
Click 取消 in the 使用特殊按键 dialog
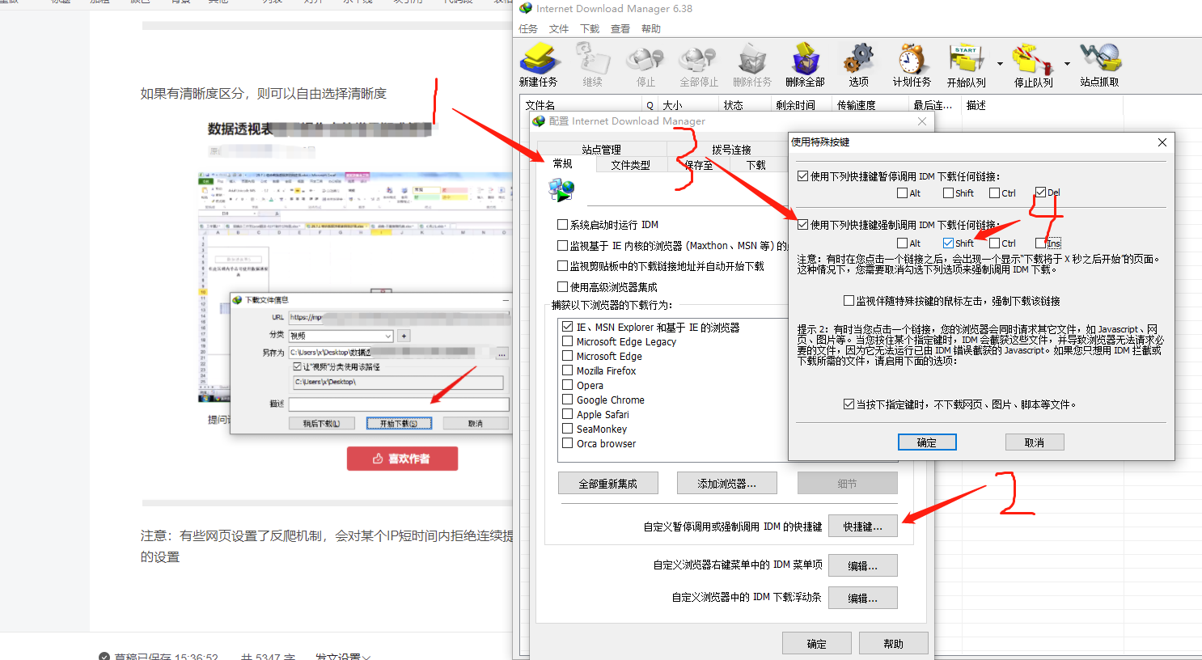point(1035,442)
